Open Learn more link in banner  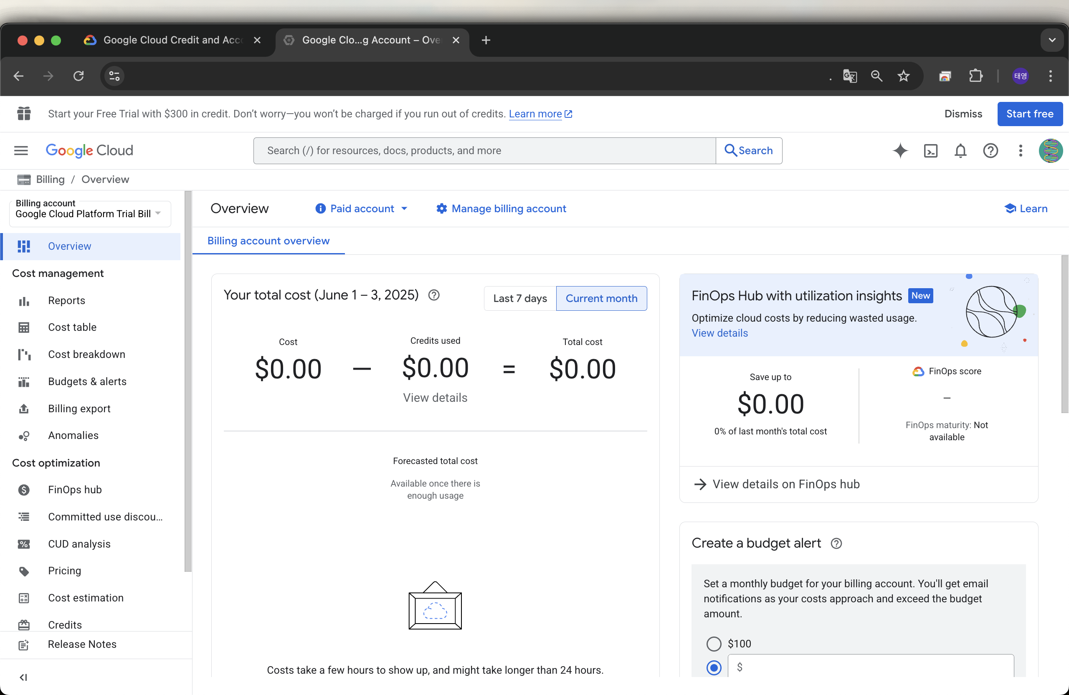540,114
